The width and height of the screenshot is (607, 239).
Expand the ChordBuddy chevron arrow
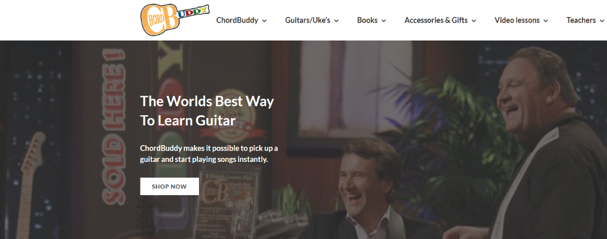pyautogui.click(x=264, y=21)
